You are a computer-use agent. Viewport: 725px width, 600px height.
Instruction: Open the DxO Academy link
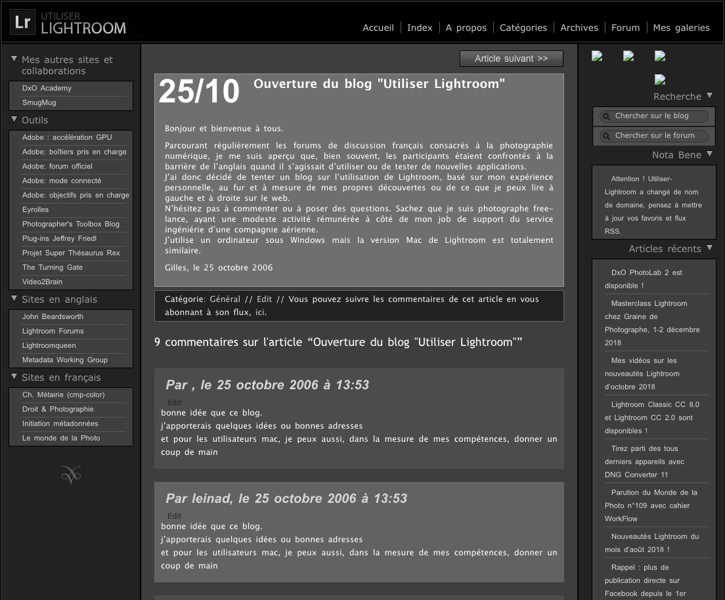pyautogui.click(x=47, y=88)
